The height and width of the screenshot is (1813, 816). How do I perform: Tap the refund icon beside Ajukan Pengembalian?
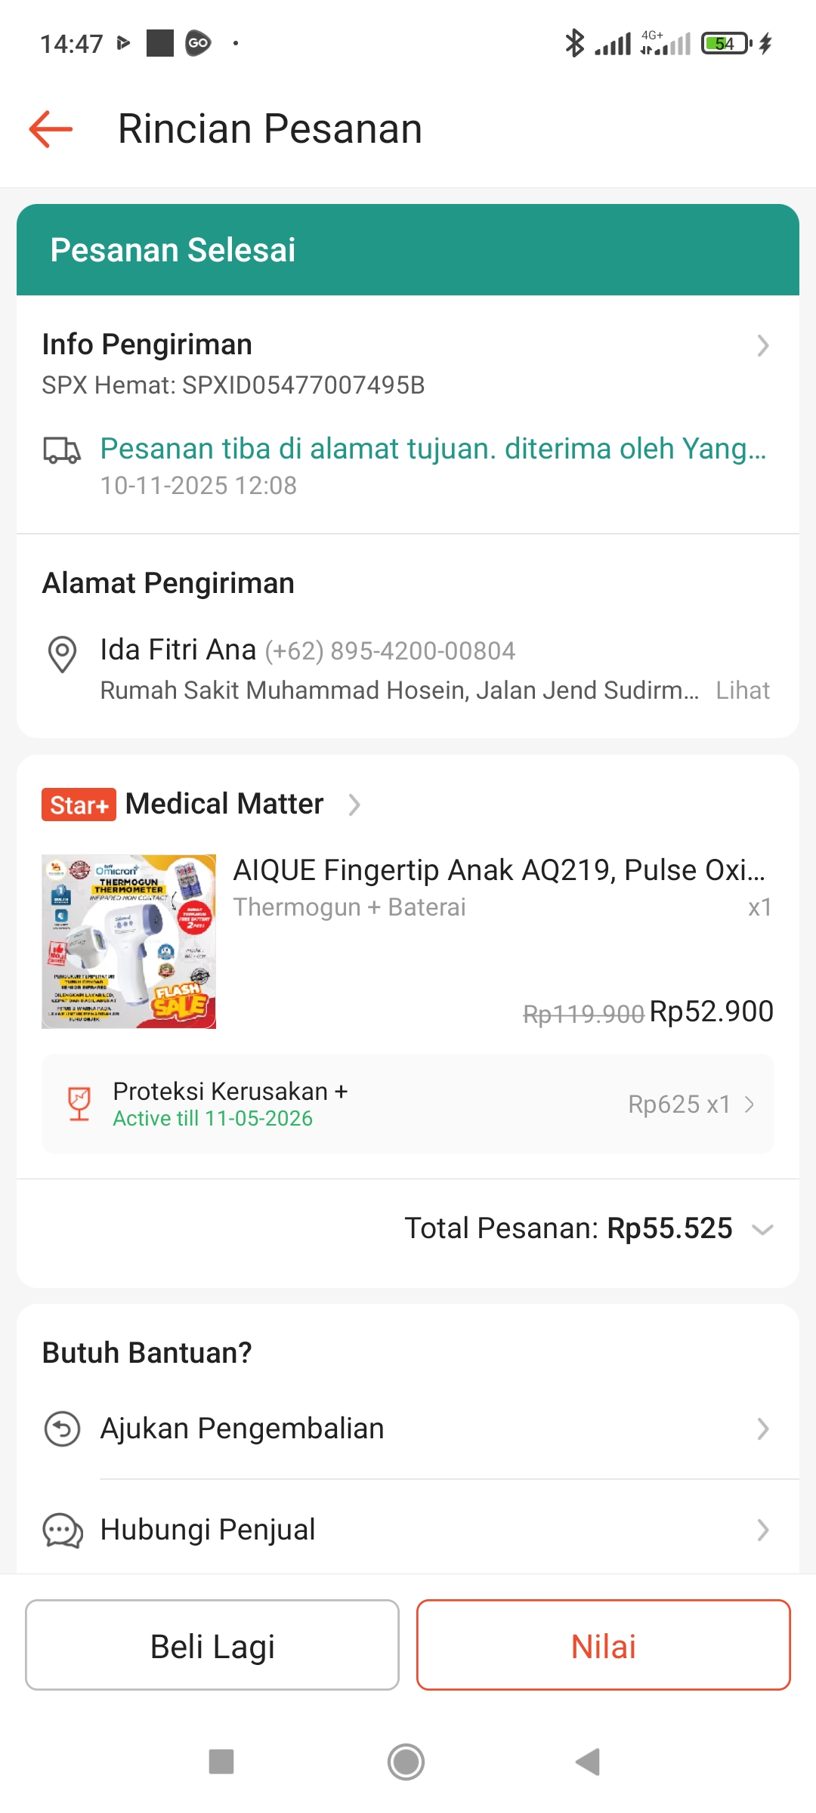coord(62,1429)
